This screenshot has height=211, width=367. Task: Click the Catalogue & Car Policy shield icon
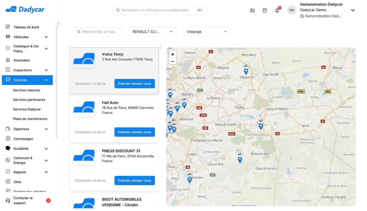tap(8, 48)
